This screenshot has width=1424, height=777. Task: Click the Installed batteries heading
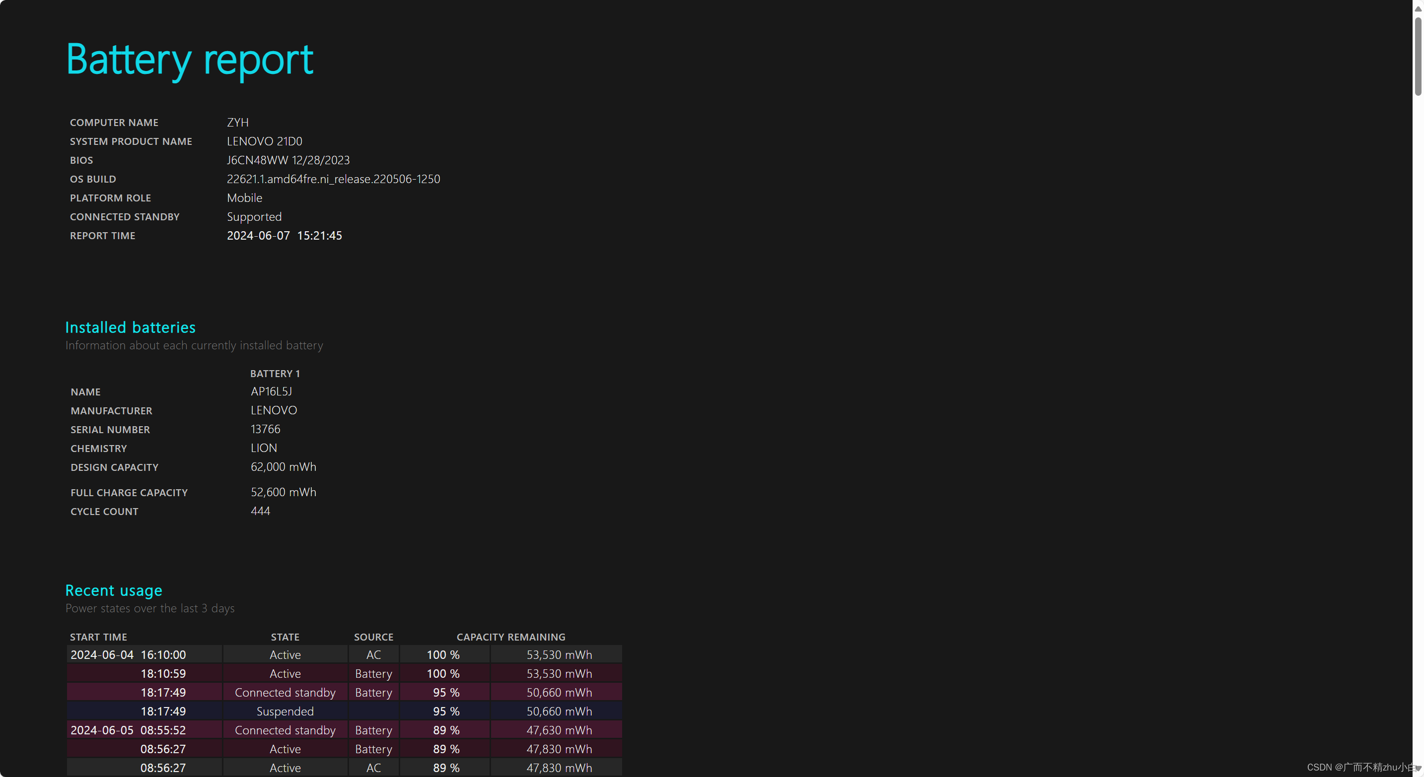tap(131, 327)
